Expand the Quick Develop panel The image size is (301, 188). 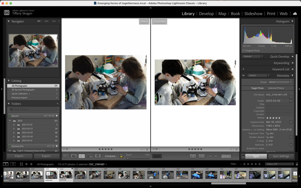(292, 57)
